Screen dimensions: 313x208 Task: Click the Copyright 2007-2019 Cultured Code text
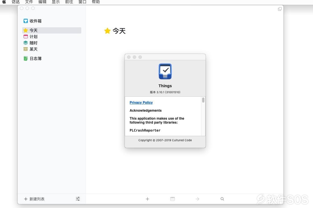pyautogui.click(x=165, y=140)
